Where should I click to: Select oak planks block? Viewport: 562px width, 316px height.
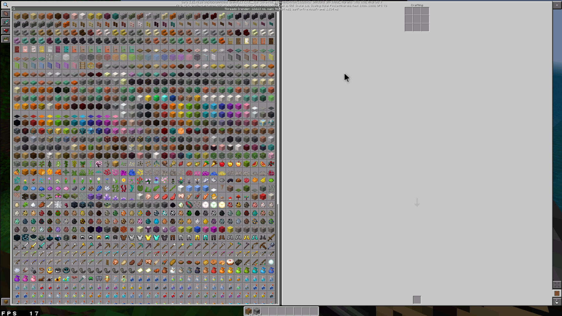point(17,16)
